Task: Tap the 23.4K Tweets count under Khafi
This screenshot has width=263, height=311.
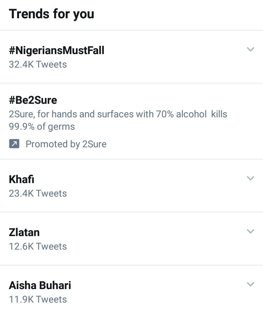Action: [x=38, y=193]
